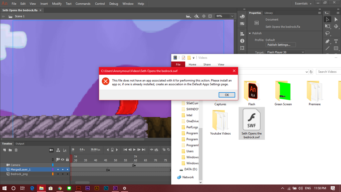
Task: Play the timeline animation
Action: [x=134, y=150]
